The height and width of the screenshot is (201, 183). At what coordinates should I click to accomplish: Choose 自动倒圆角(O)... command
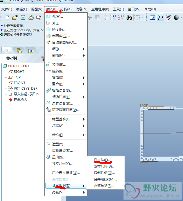(66, 42)
